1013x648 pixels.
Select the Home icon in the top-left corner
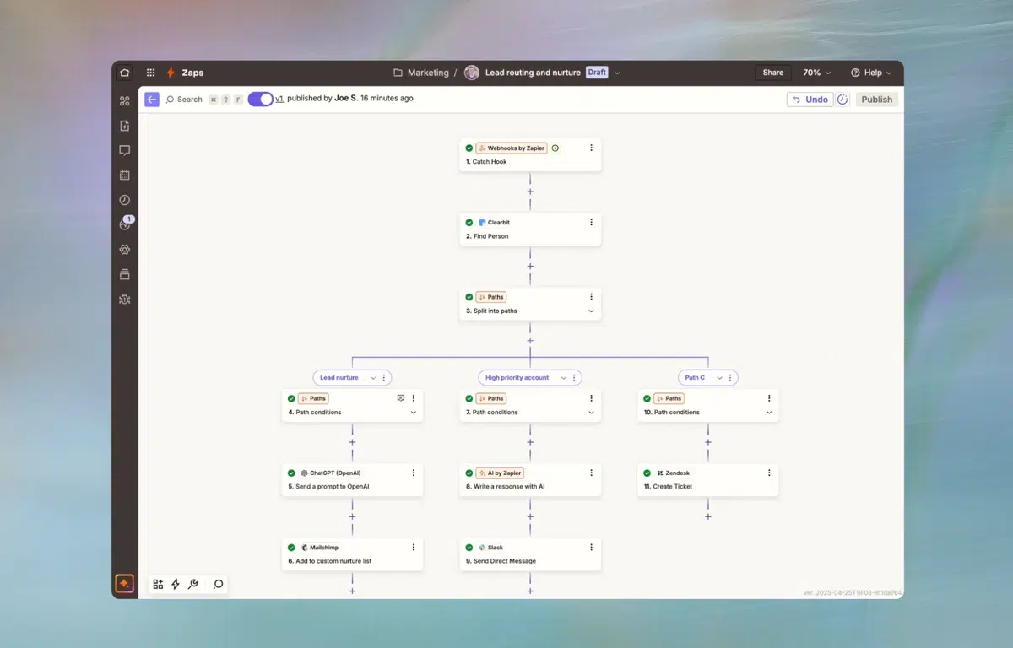[124, 73]
